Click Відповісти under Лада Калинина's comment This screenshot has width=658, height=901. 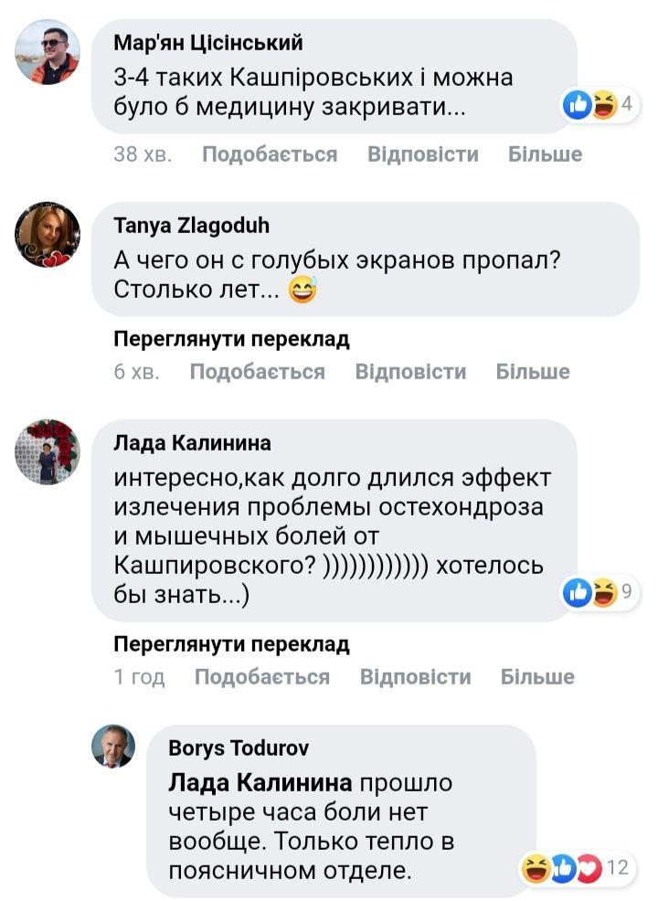tap(415, 677)
